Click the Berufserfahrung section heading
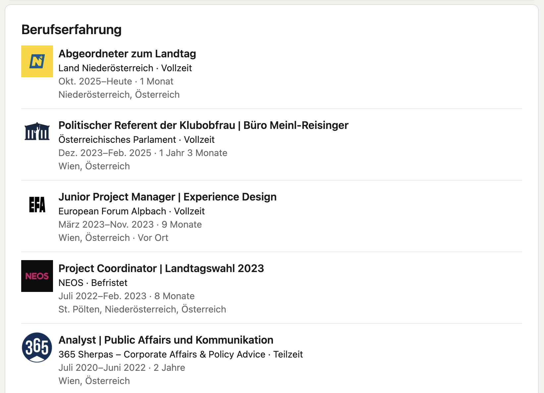The width and height of the screenshot is (544, 393). [x=71, y=29]
